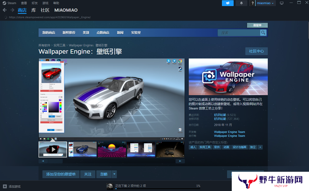Screen dimensions: 309x191
Task: Click the download progress bar
Action: coord(158,189)
